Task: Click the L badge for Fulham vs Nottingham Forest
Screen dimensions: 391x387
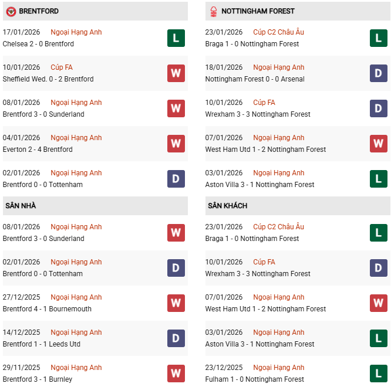Action: click(378, 374)
